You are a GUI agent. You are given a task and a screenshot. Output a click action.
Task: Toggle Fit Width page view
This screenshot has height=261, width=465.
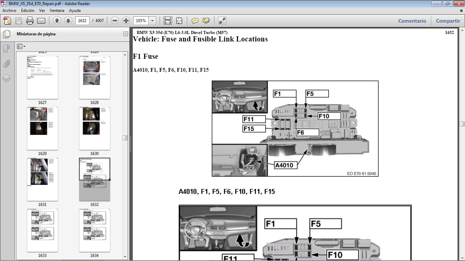click(x=167, y=20)
